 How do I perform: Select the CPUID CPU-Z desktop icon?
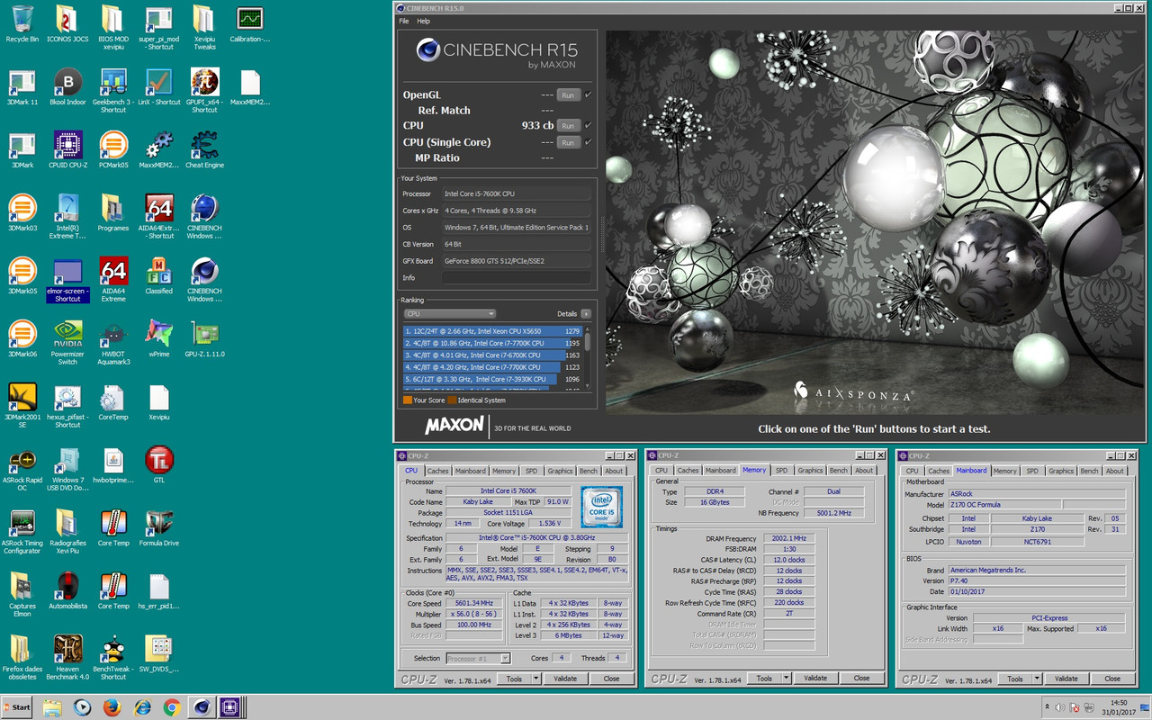coord(67,145)
